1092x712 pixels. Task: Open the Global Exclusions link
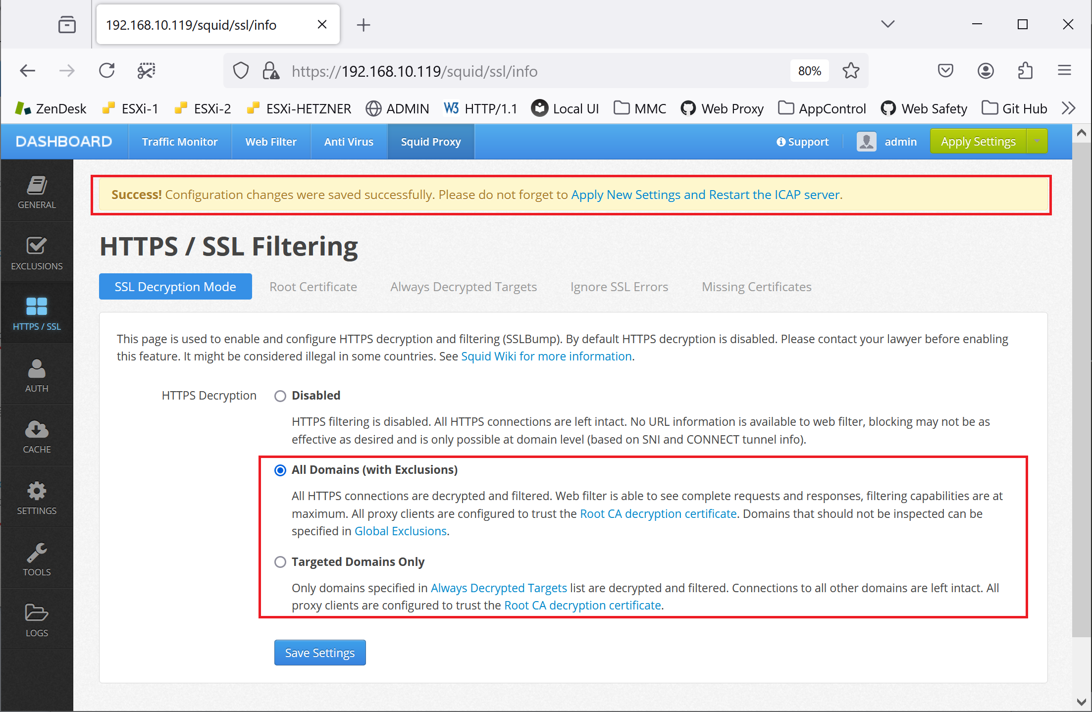click(401, 531)
